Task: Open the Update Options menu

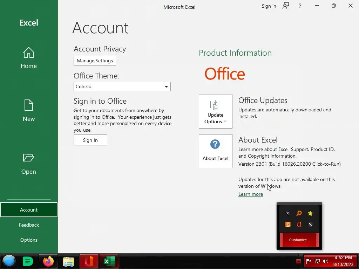Action: [x=216, y=112]
